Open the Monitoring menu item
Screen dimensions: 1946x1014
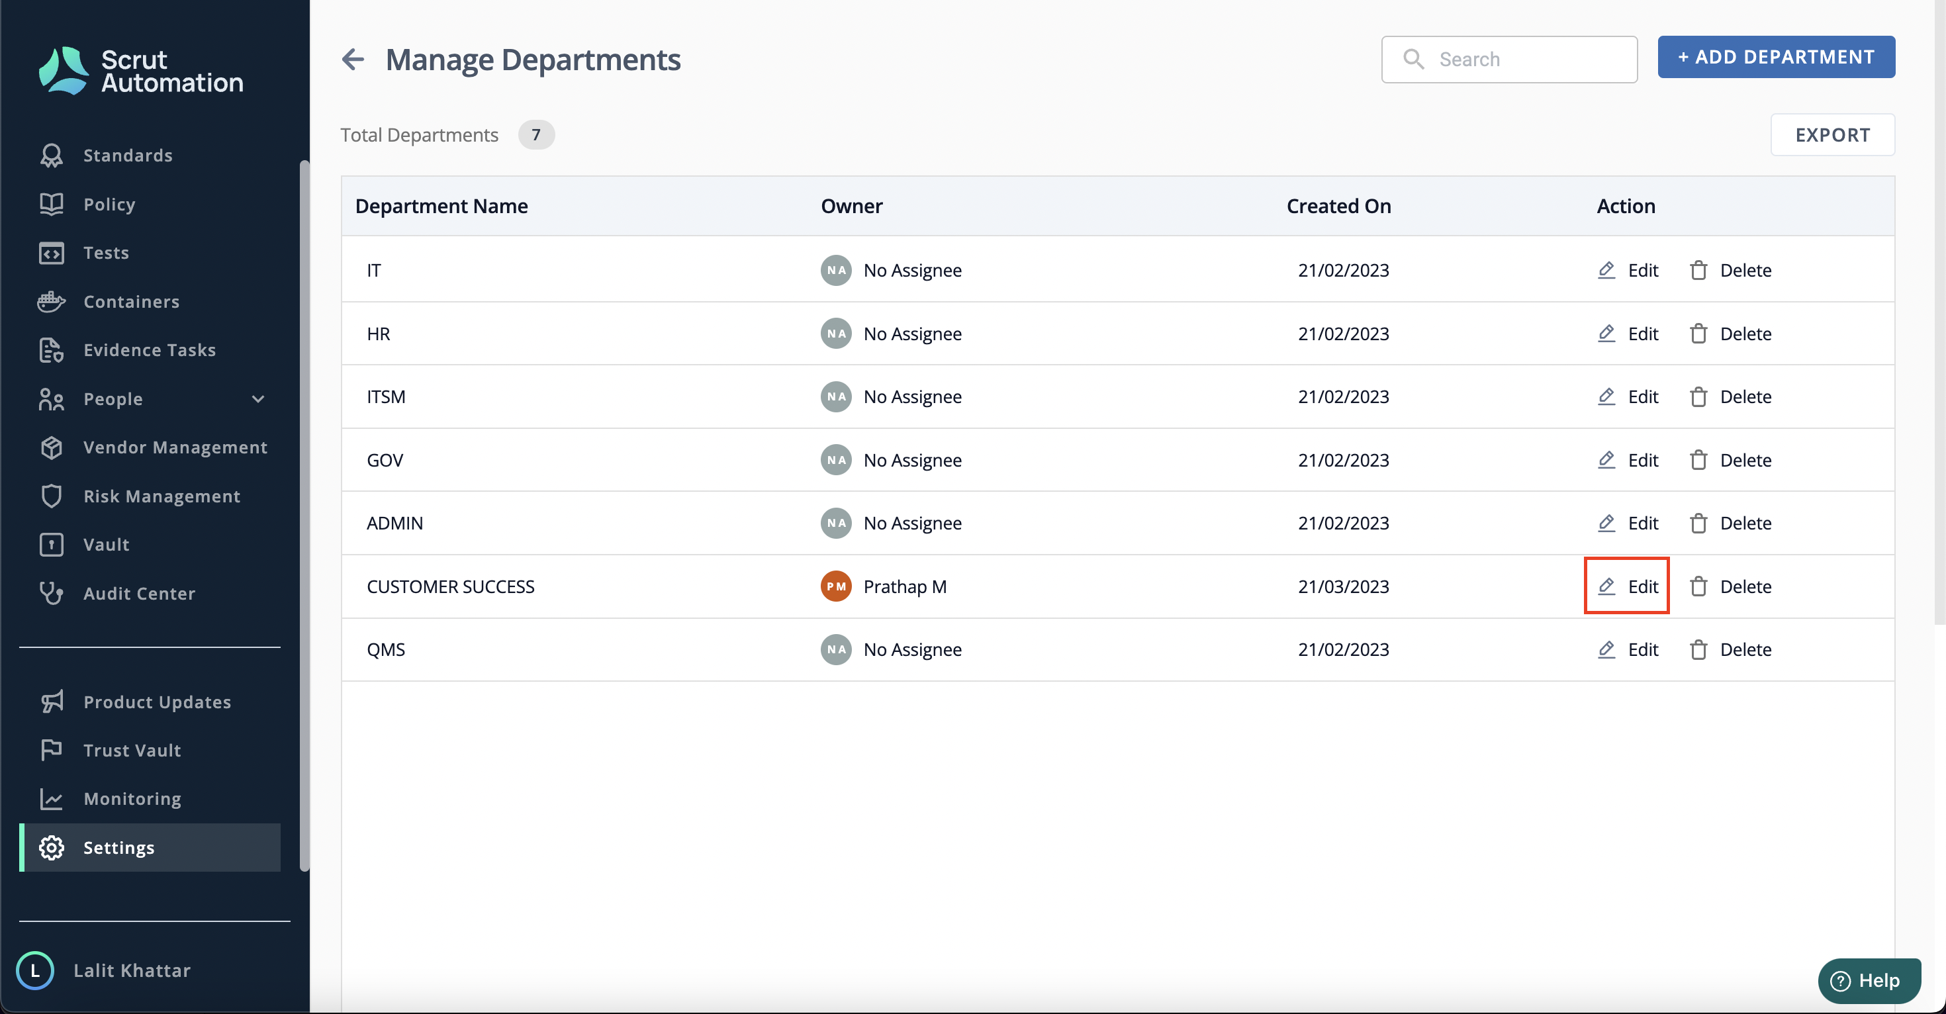tap(132, 799)
